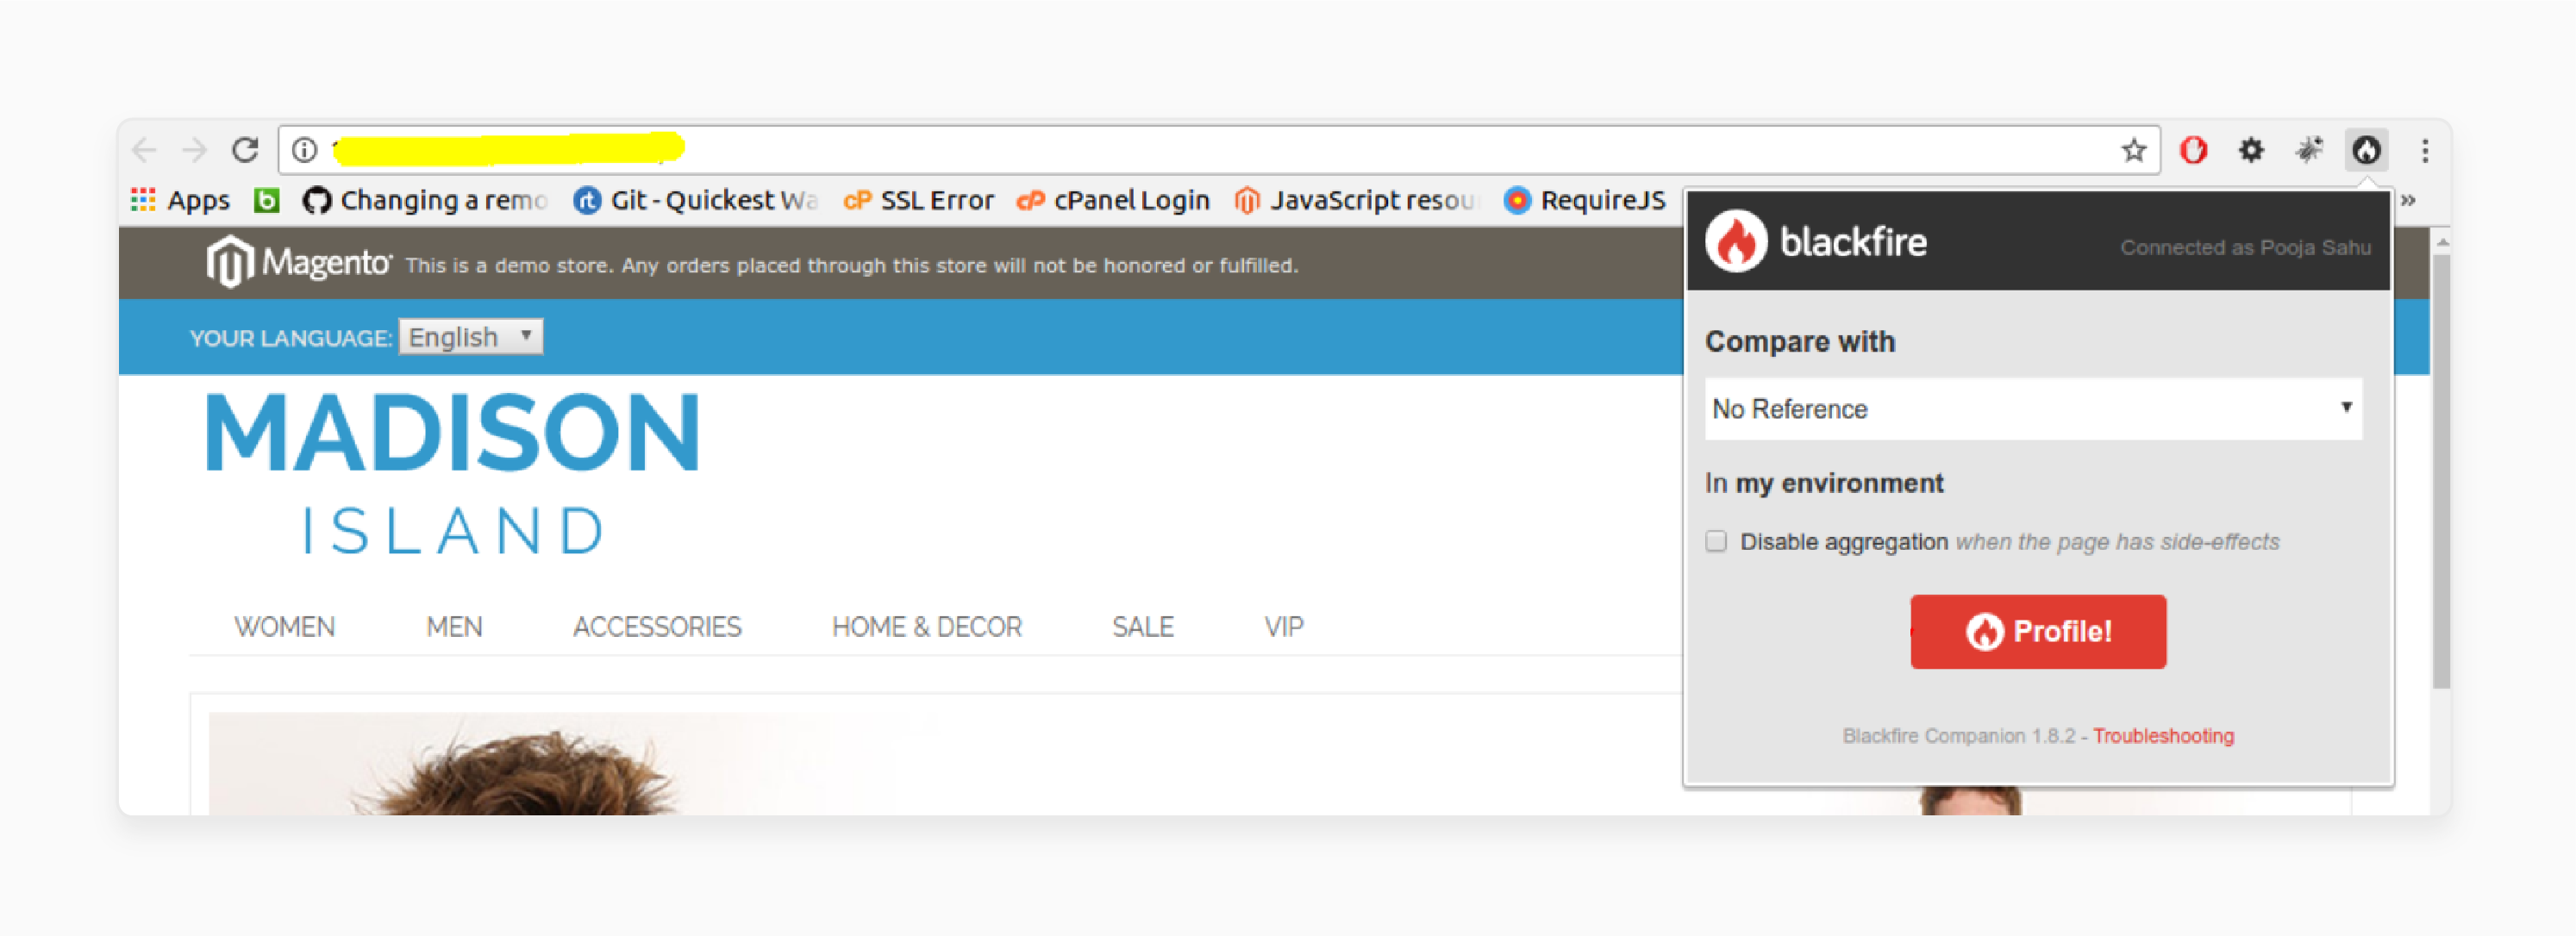Open the gear extension icon
2576x936 pixels.
2251,150
